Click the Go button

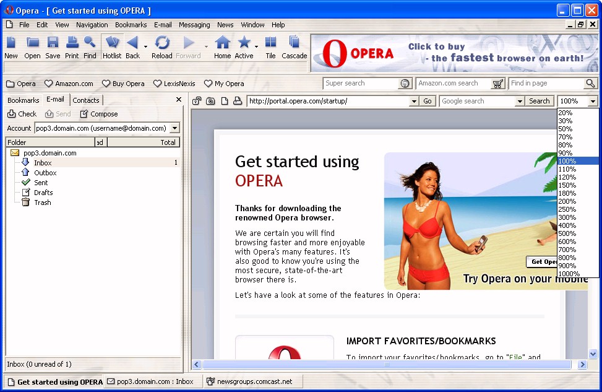click(428, 101)
